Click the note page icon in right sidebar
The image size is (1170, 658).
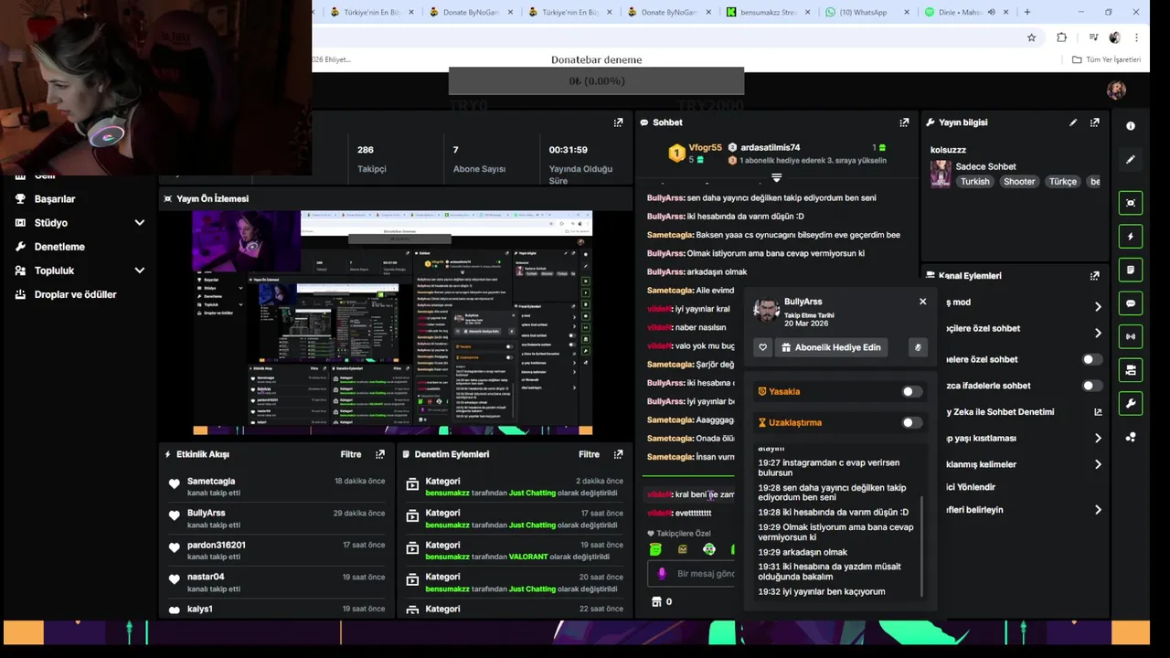1131,270
